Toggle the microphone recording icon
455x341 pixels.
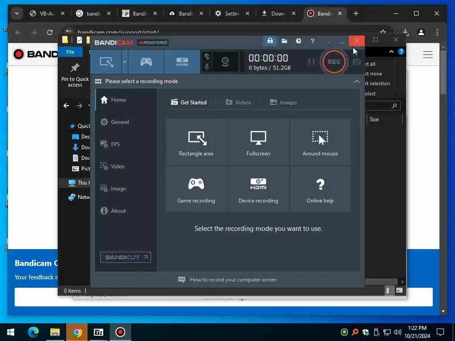click(207, 67)
